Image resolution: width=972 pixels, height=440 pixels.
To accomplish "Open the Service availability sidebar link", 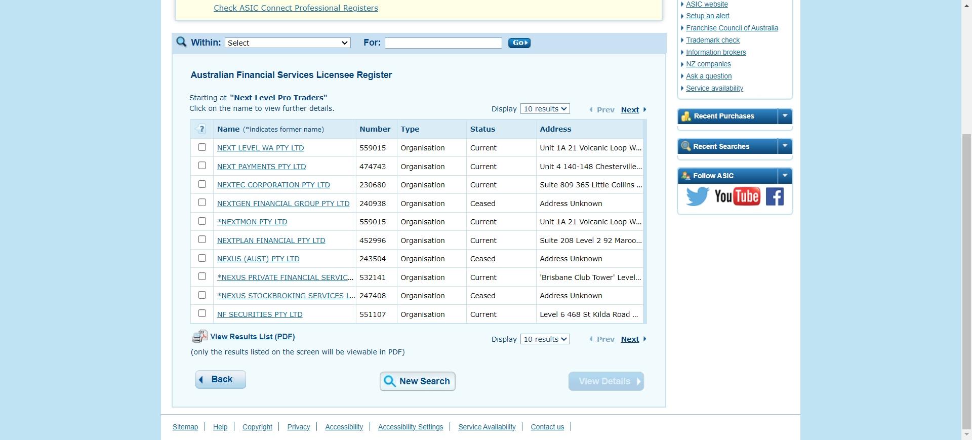I will (714, 88).
